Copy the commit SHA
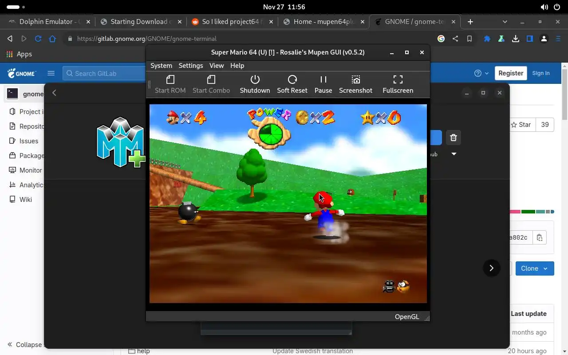Screen dimensions: 568x355 [540, 237]
